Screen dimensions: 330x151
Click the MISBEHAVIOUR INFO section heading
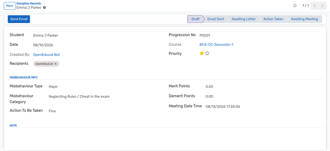click(x=23, y=77)
